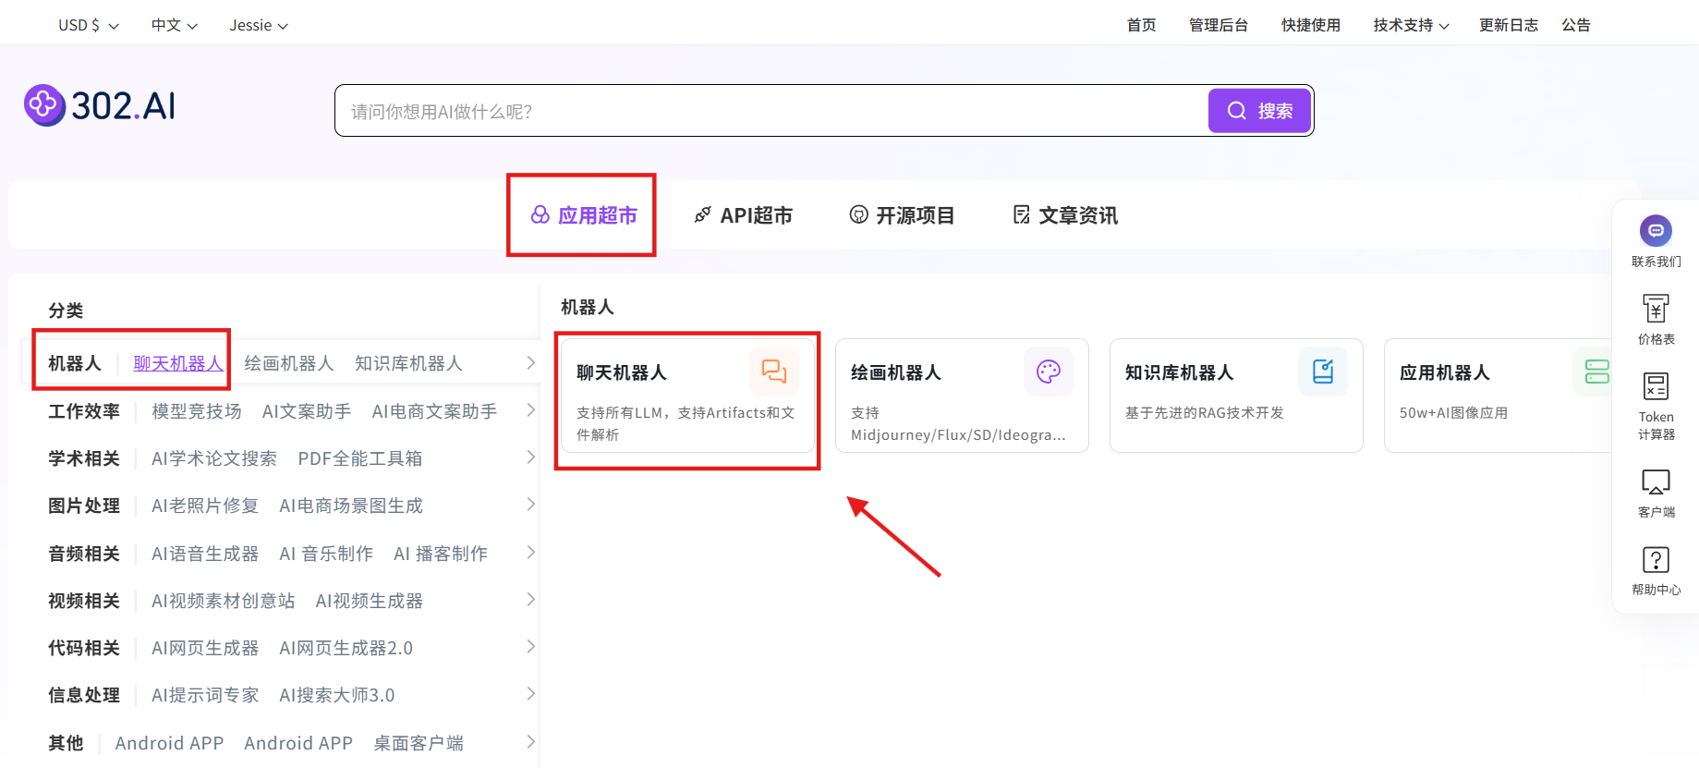Click the chat bubbles icon on 聊天机器人 card
The height and width of the screenshot is (768, 1699).
click(x=773, y=372)
